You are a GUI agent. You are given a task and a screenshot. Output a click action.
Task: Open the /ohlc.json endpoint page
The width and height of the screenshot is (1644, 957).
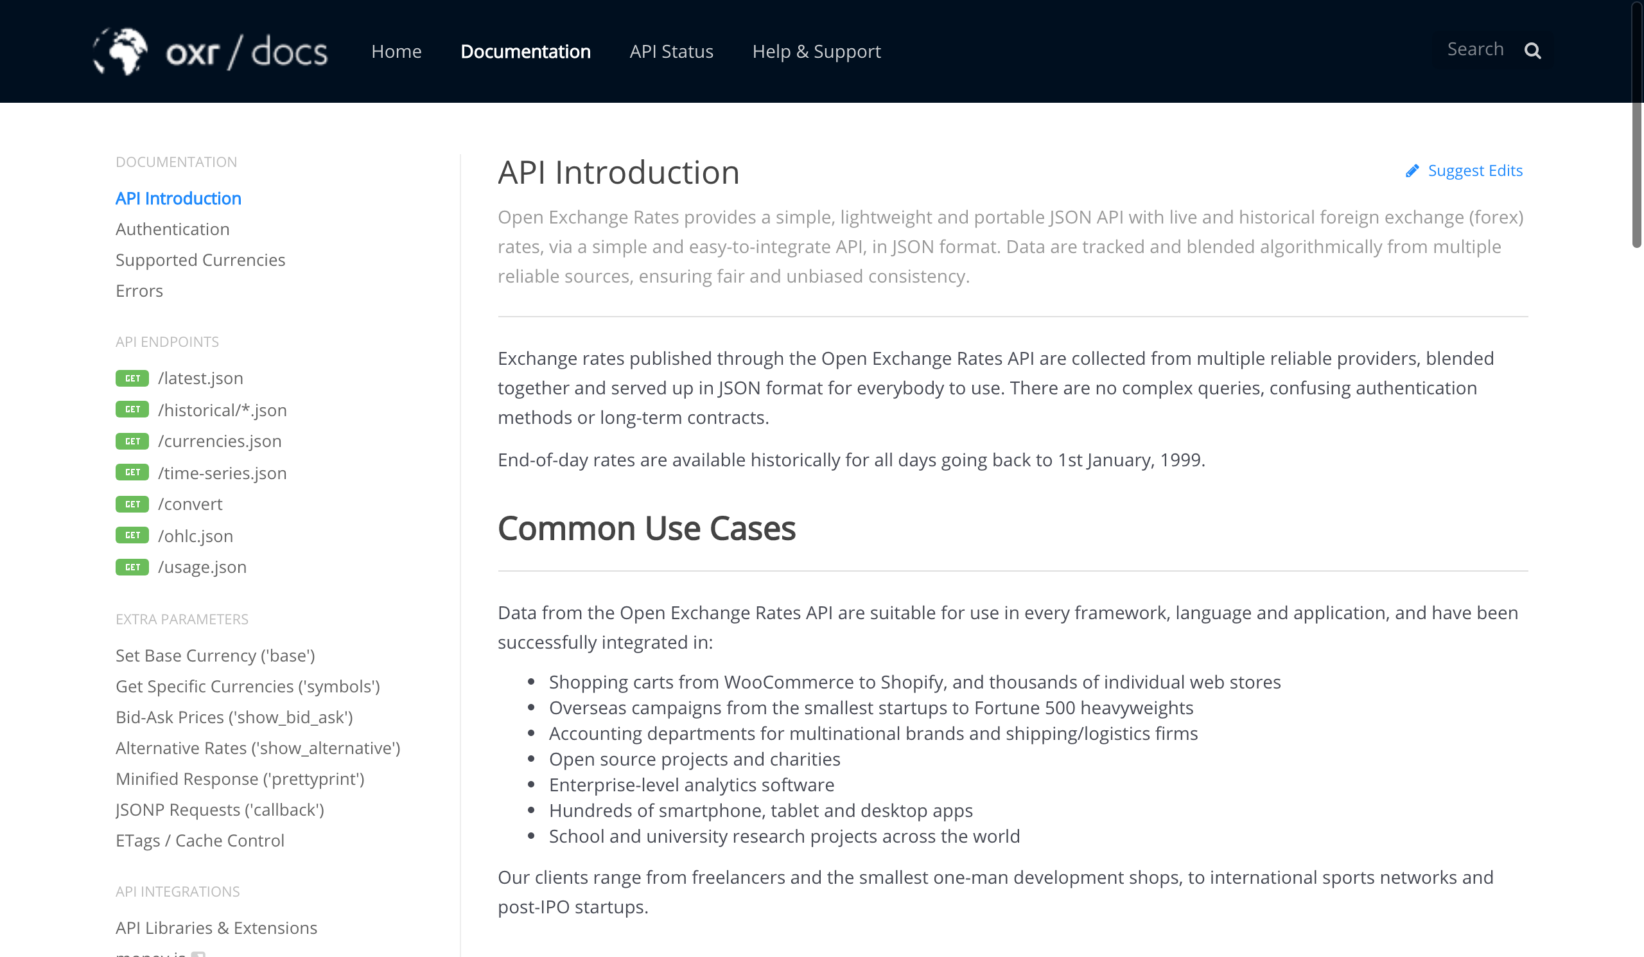[x=195, y=536]
